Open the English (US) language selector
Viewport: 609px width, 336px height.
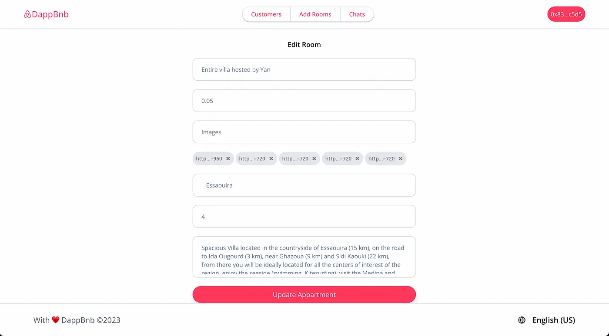553,320
